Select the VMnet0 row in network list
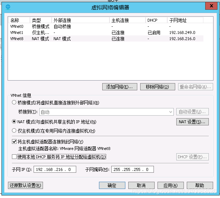 pos(106,26)
